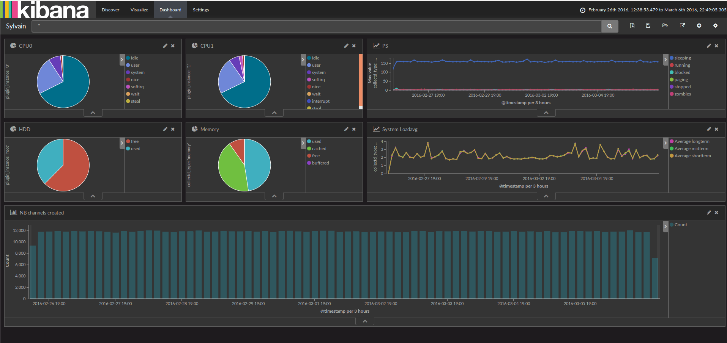727x343 pixels.
Task: Collapse the Memory legend
Action: pos(303,143)
